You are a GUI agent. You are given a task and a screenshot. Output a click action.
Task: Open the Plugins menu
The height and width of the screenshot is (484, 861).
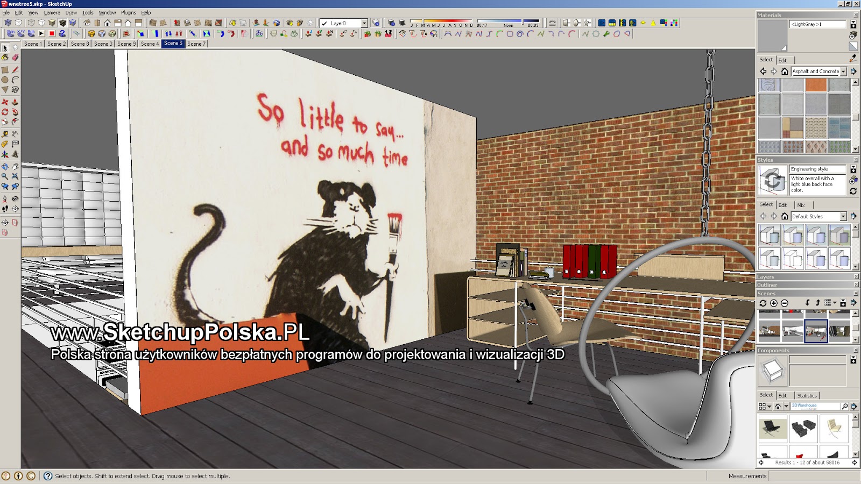coord(129,12)
